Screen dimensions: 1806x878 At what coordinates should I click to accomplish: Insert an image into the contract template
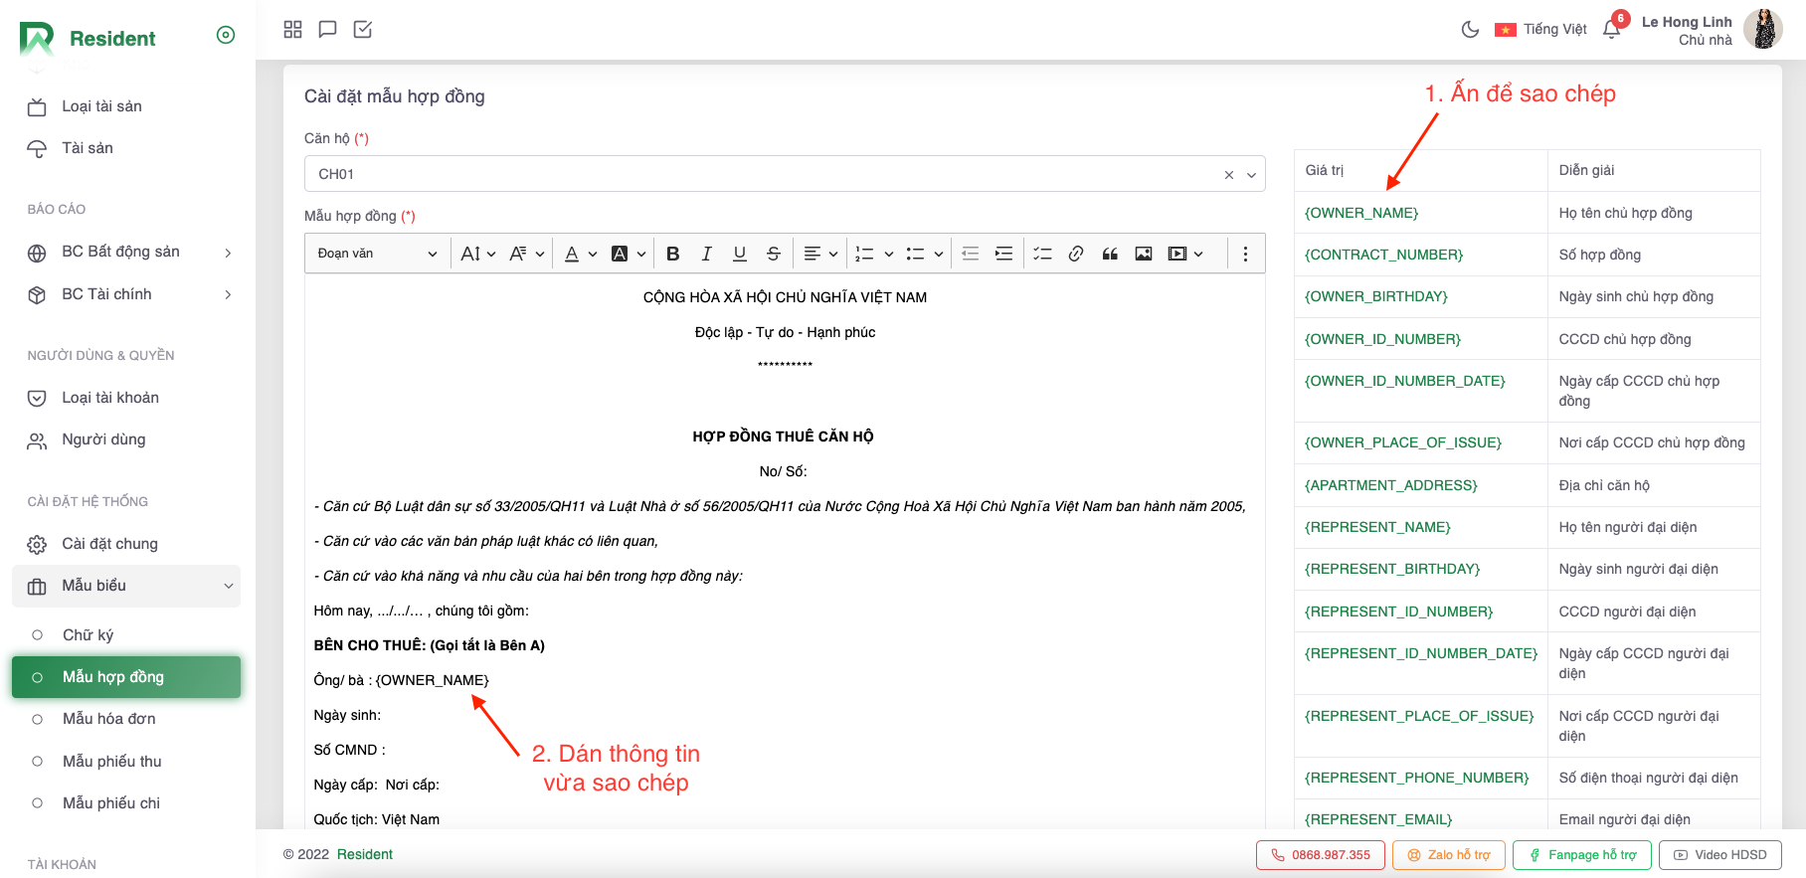point(1144,254)
